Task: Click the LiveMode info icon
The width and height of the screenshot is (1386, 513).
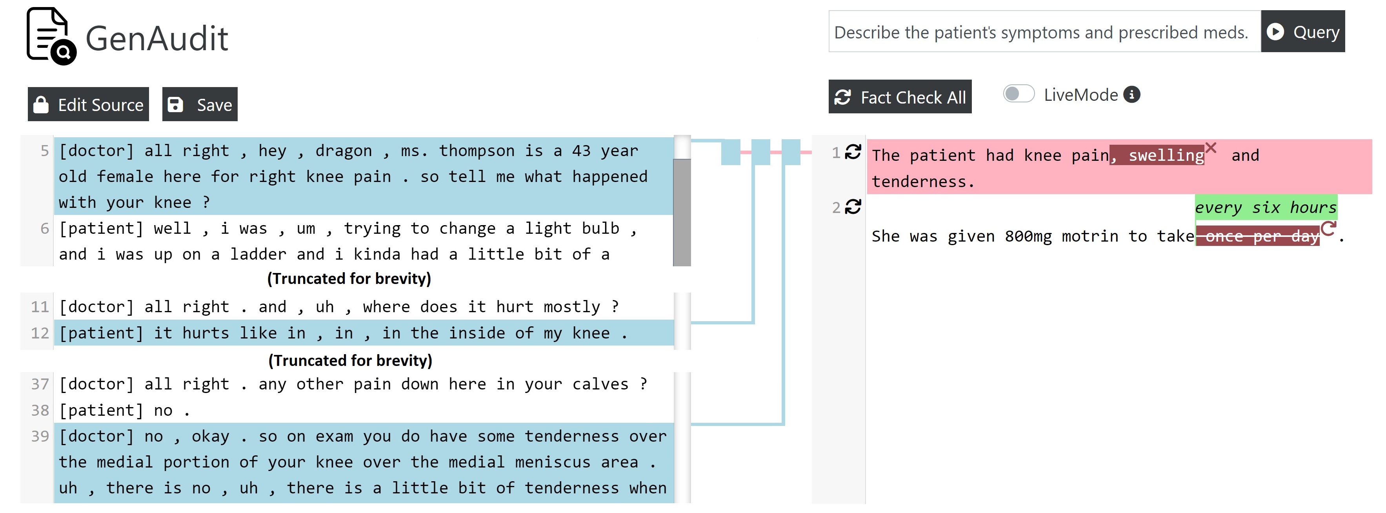Action: [x=1131, y=95]
